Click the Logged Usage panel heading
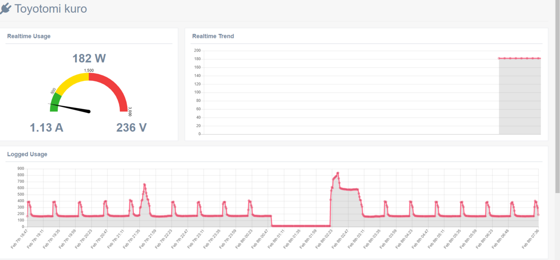 [x=27, y=154]
